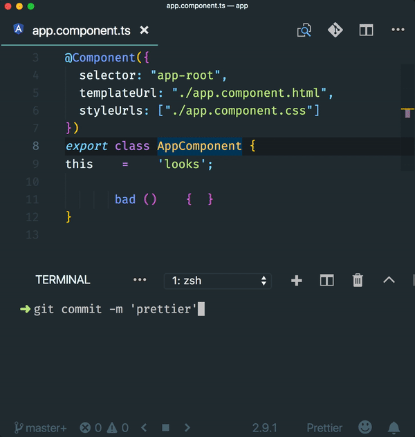
Task: Open the file search preview icon
Action: pyautogui.click(x=304, y=30)
